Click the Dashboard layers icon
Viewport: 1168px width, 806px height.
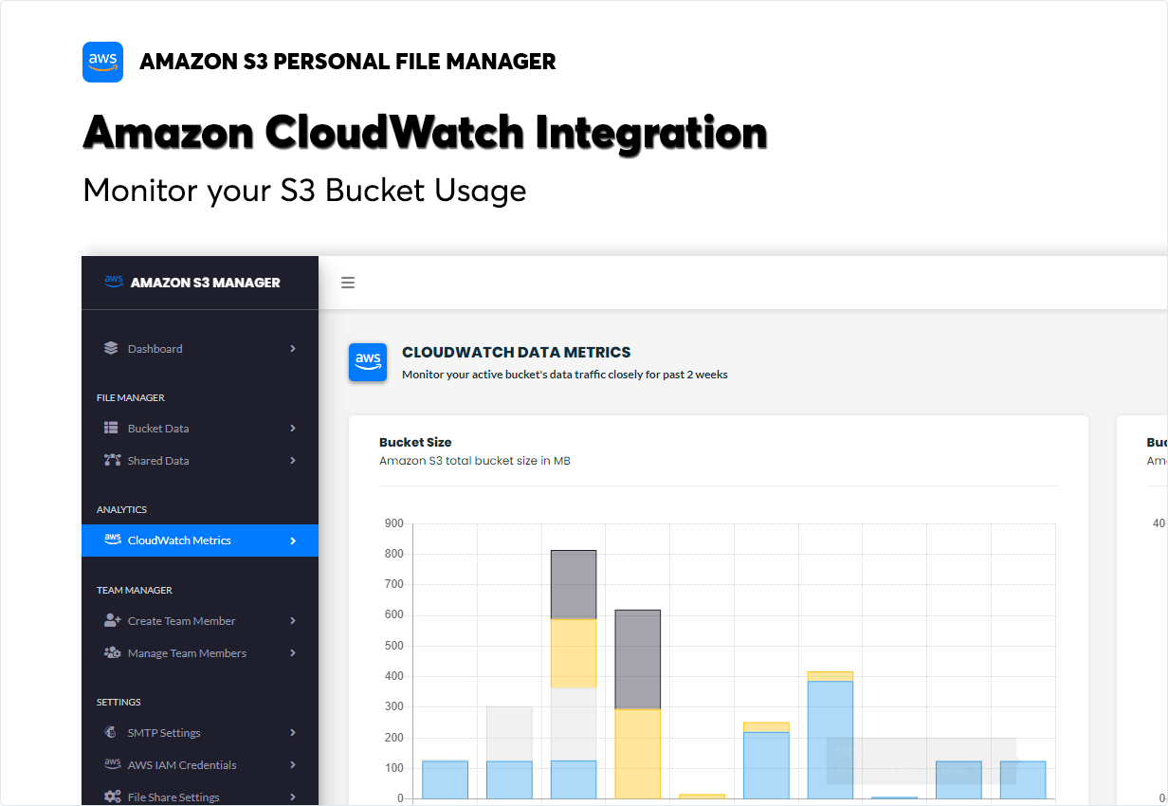(111, 348)
